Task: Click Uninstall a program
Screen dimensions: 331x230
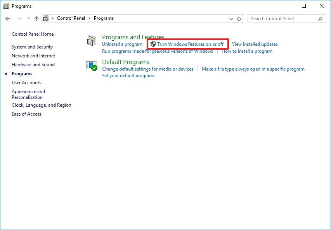Action: pyautogui.click(x=122, y=44)
